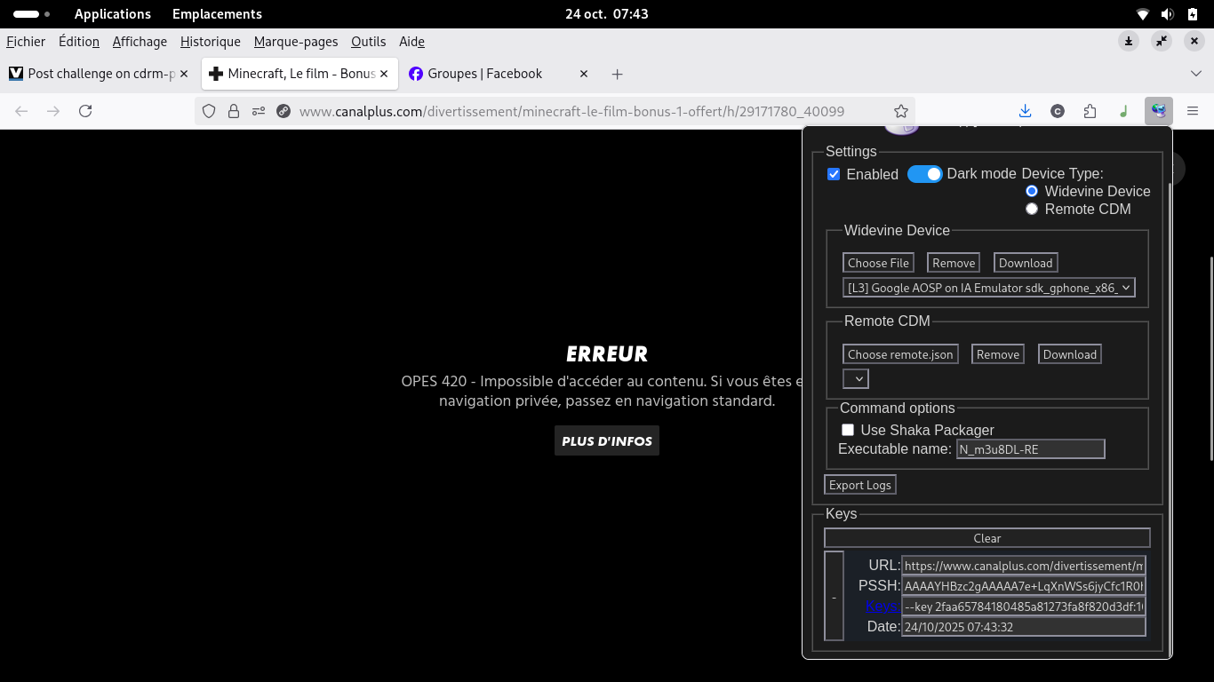
Task: Click the URL field in Keys
Action: [x=1024, y=566]
